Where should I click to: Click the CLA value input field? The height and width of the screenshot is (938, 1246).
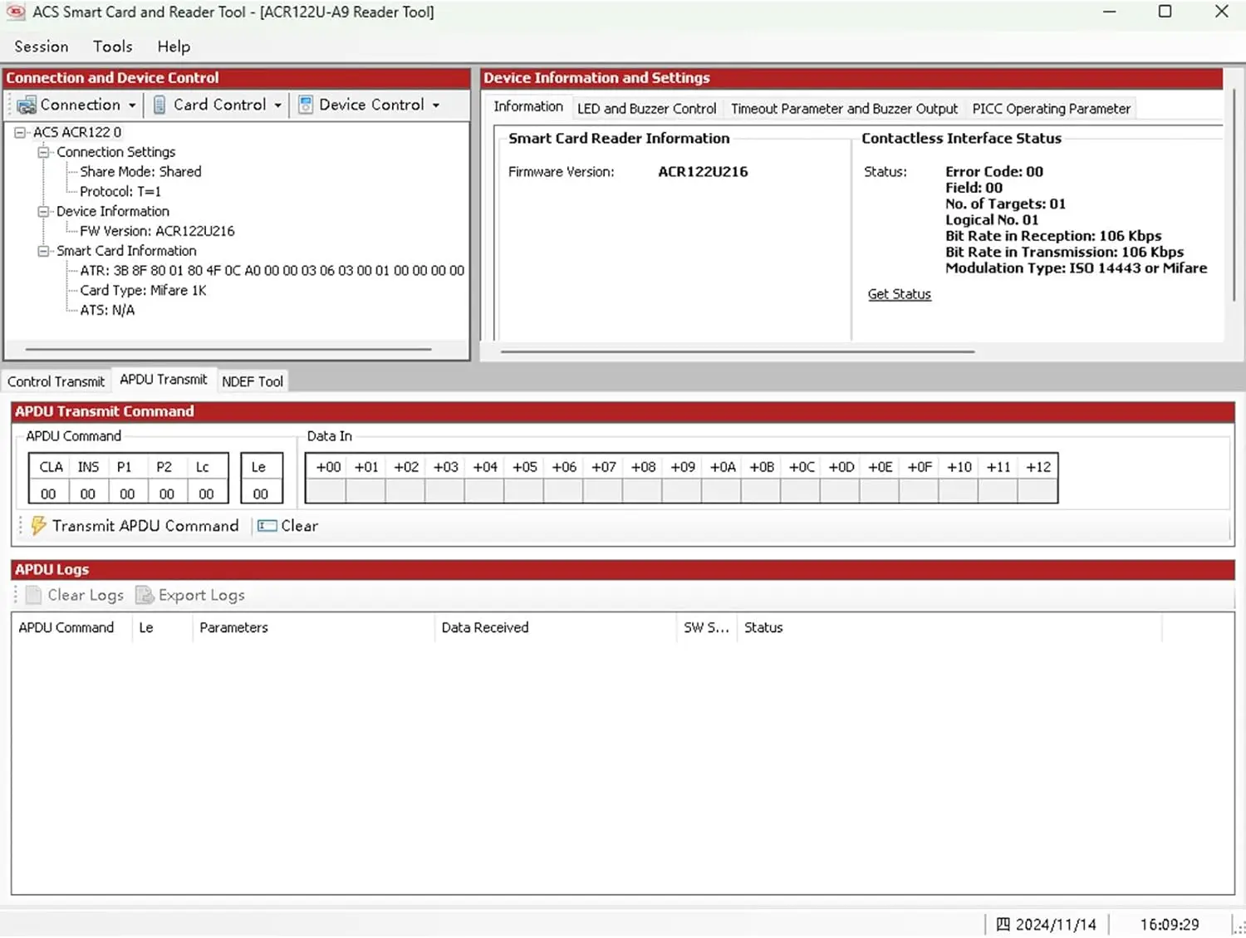coord(49,494)
